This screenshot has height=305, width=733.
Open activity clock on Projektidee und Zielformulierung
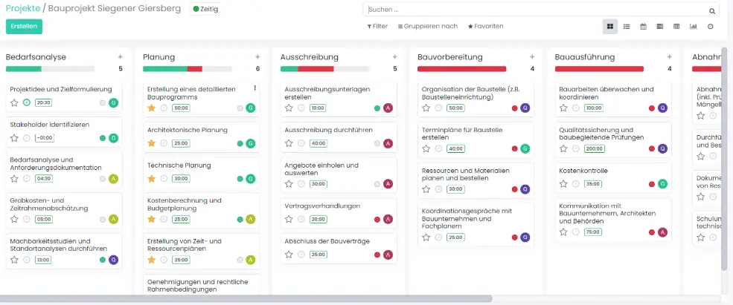click(27, 102)
